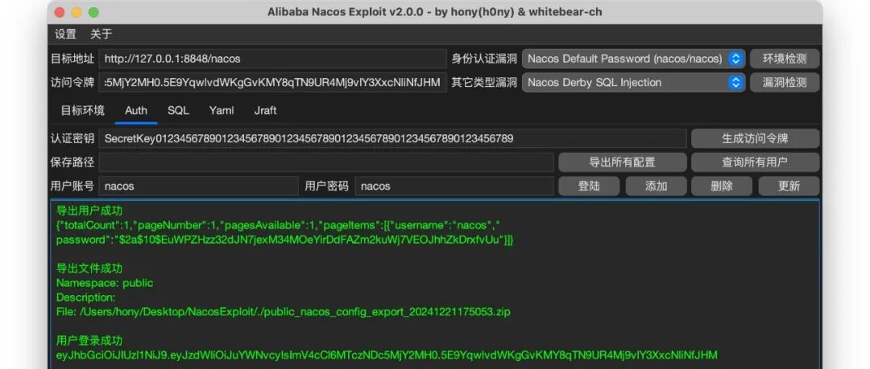Click the 用户登录成功 line in output
870x369 pixels.
(89, 340)
